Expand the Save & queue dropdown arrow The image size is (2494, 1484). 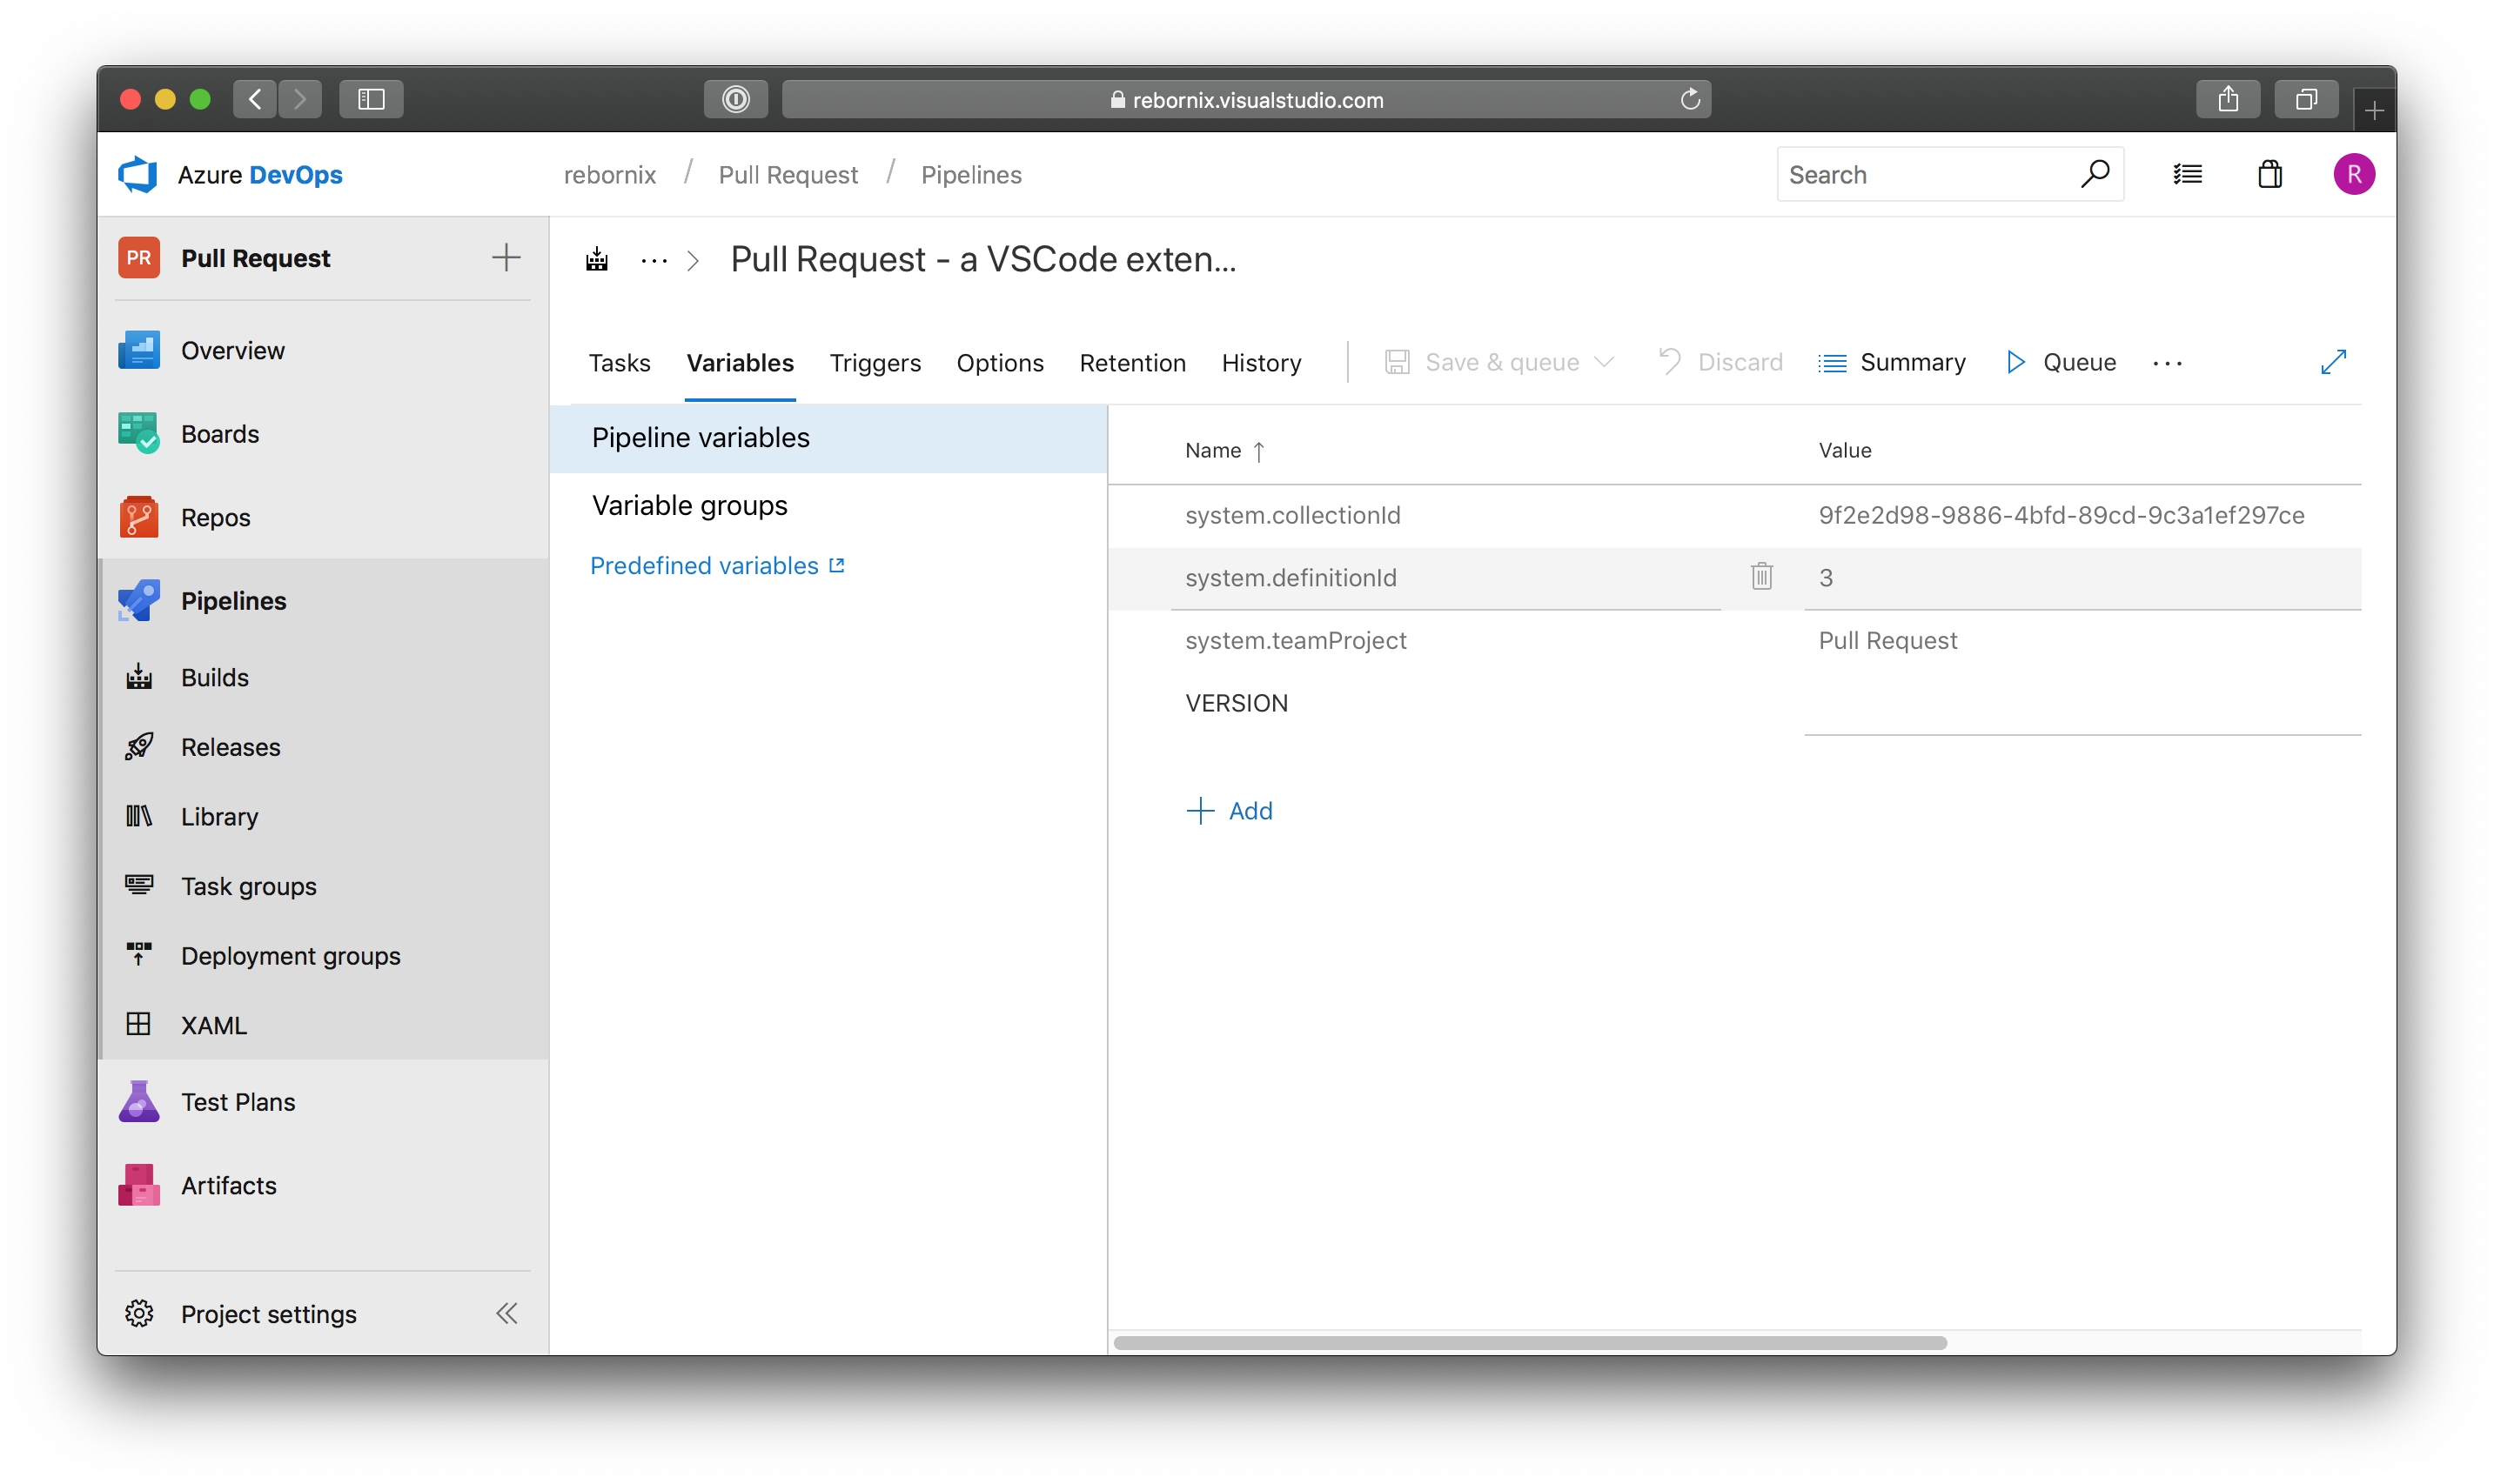(1604, 362)
